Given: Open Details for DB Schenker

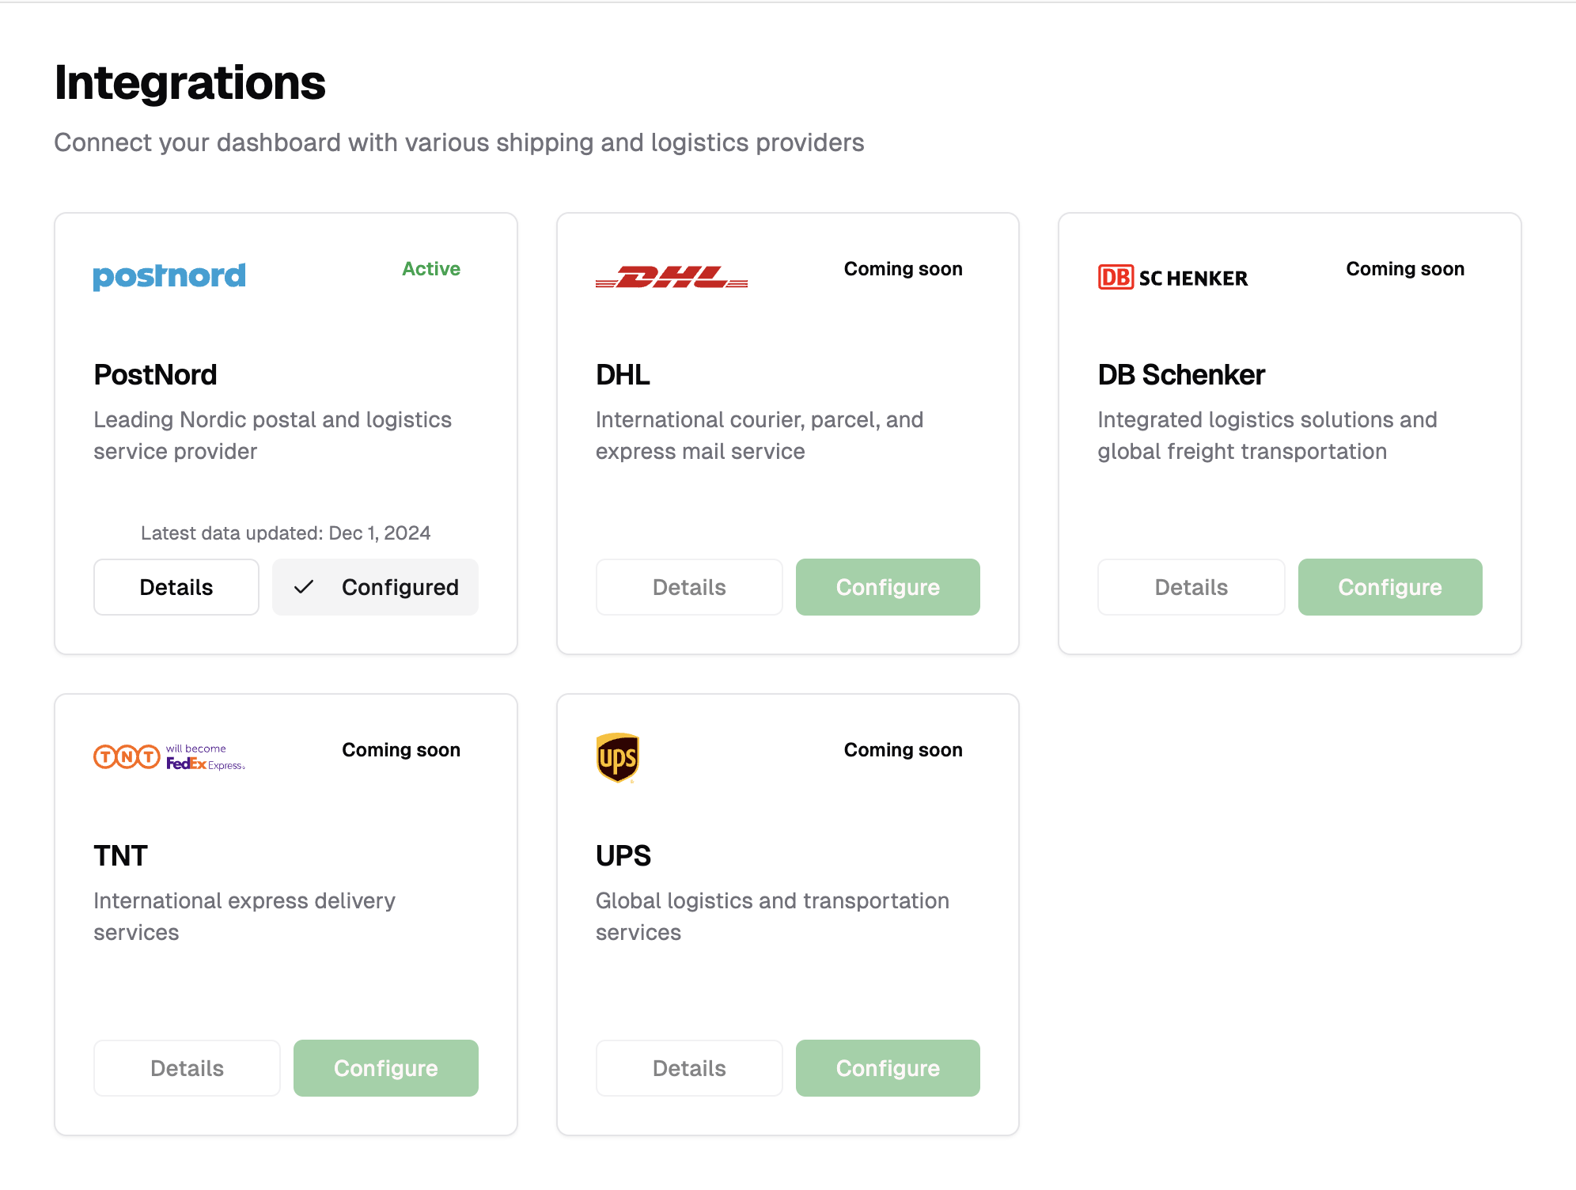Looking at the screenshot, I should pyautogui.click(x=1191, y=587).
